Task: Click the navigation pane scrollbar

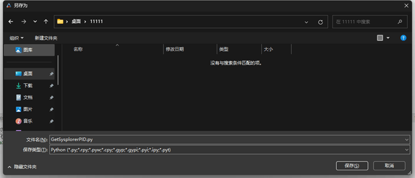Action: tap(58, 70)
